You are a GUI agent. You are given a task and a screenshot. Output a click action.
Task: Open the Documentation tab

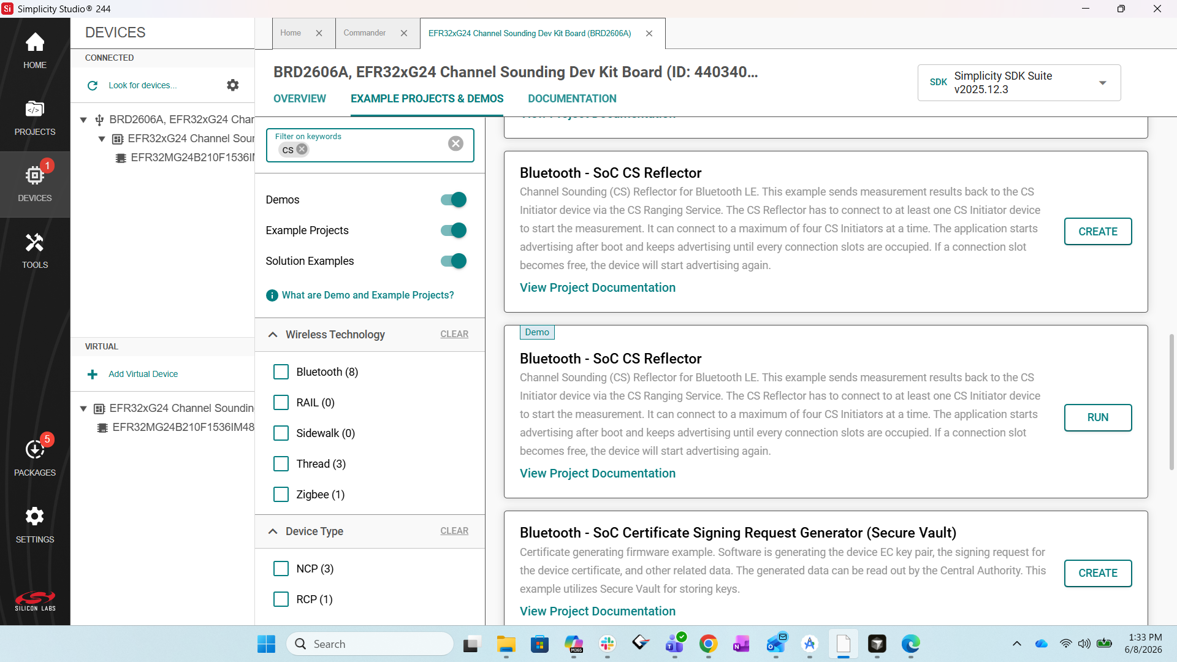[572, 99]
